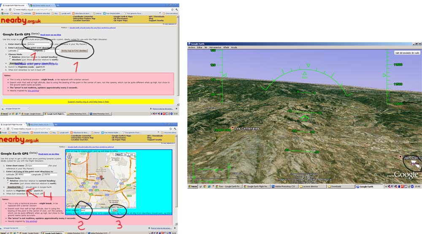Image resolution: width=422 pixels, height=234 pixels.
Task: Click red map marker in bottom browser
Action: click(x=101, y=177)
